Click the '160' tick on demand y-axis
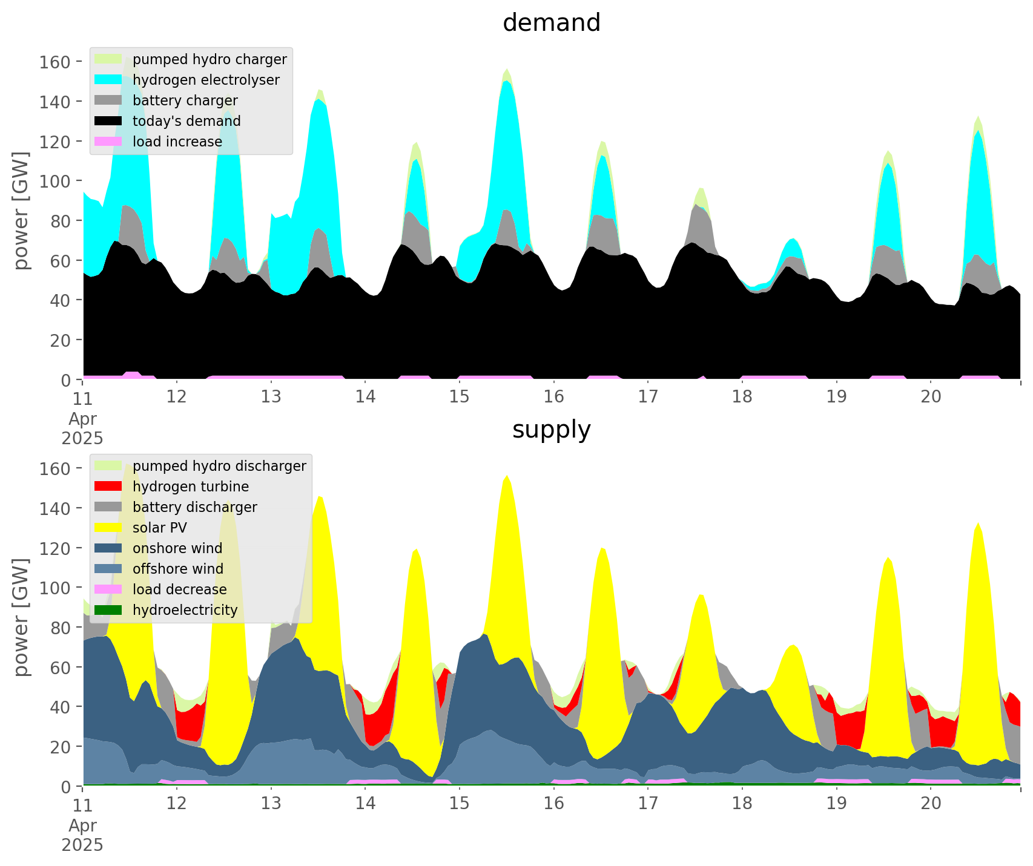Screen dimensions: 1033x866 [56, 62]
